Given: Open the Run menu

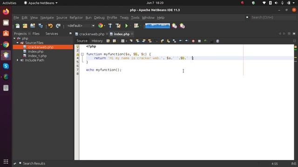Looking at the screenshot, I should [x=88, y=18].
